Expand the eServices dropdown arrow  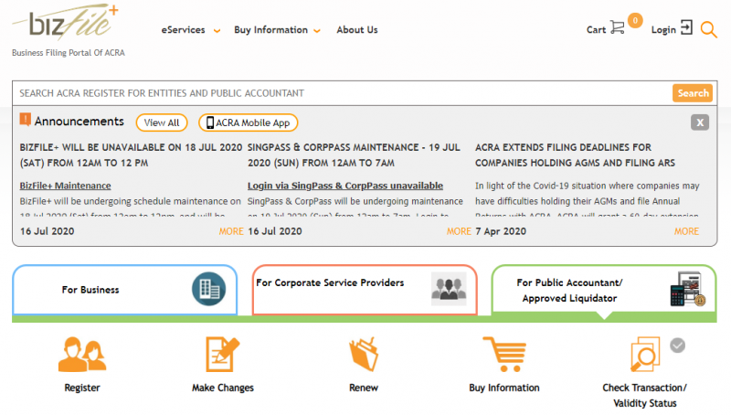coord(217,31)
